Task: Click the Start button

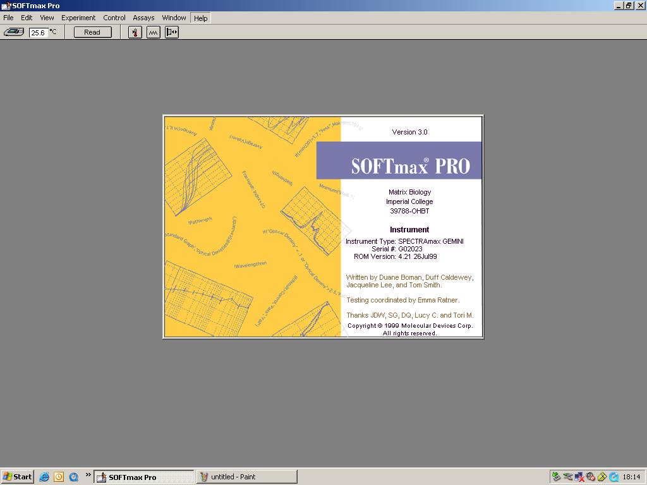Action: coord(17,477)
